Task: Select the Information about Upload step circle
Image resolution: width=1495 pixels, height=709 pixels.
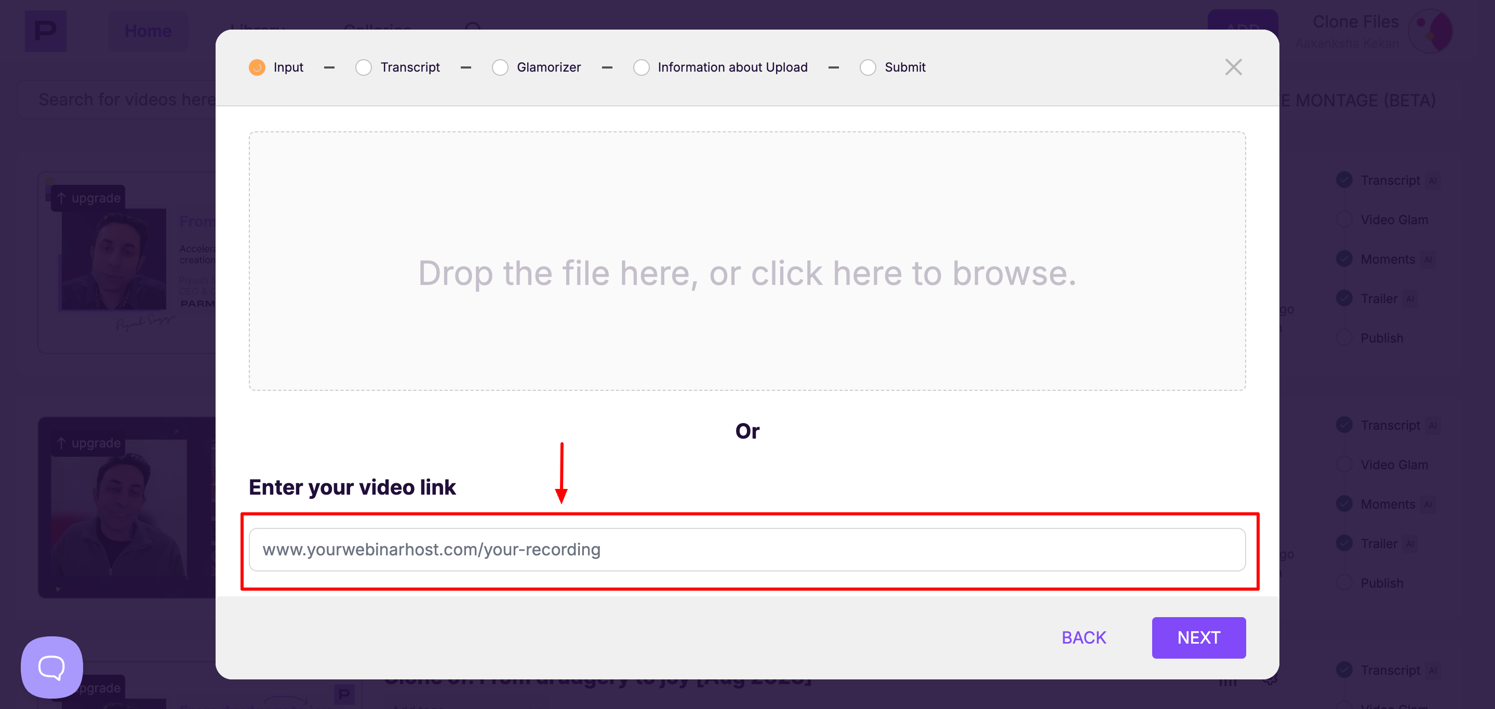Action: [640, 67]
